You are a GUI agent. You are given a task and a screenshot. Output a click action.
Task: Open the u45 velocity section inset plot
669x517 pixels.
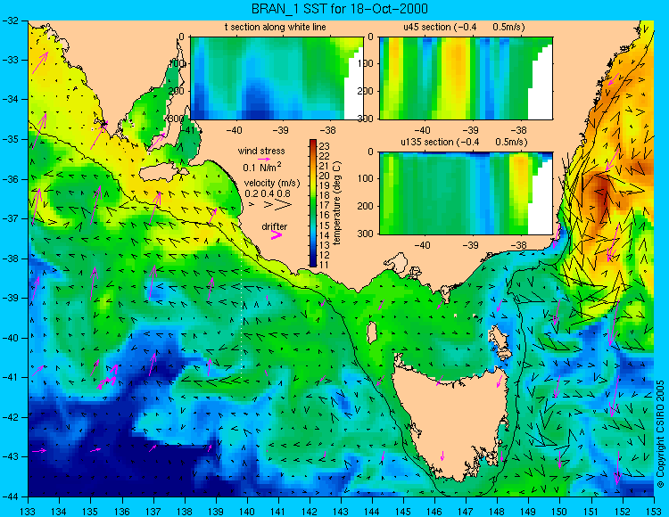(466, 78)
